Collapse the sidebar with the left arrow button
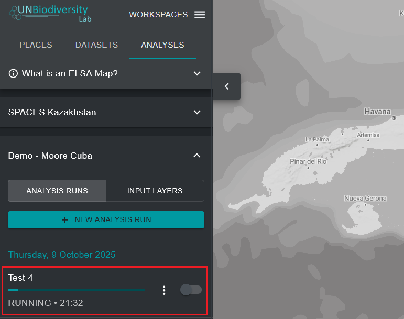This screenshot has height=319, width=404. click(226, 86)
